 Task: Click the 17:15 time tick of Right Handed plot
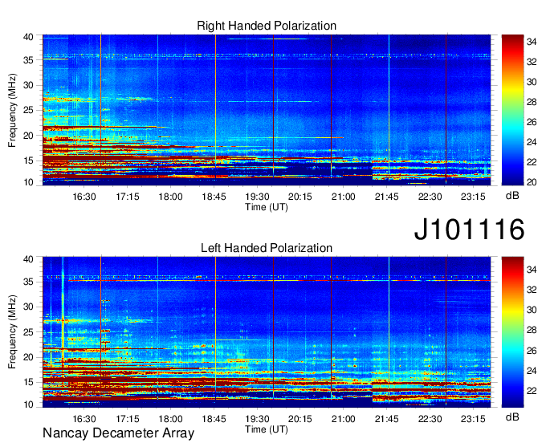tap(128, 197)
